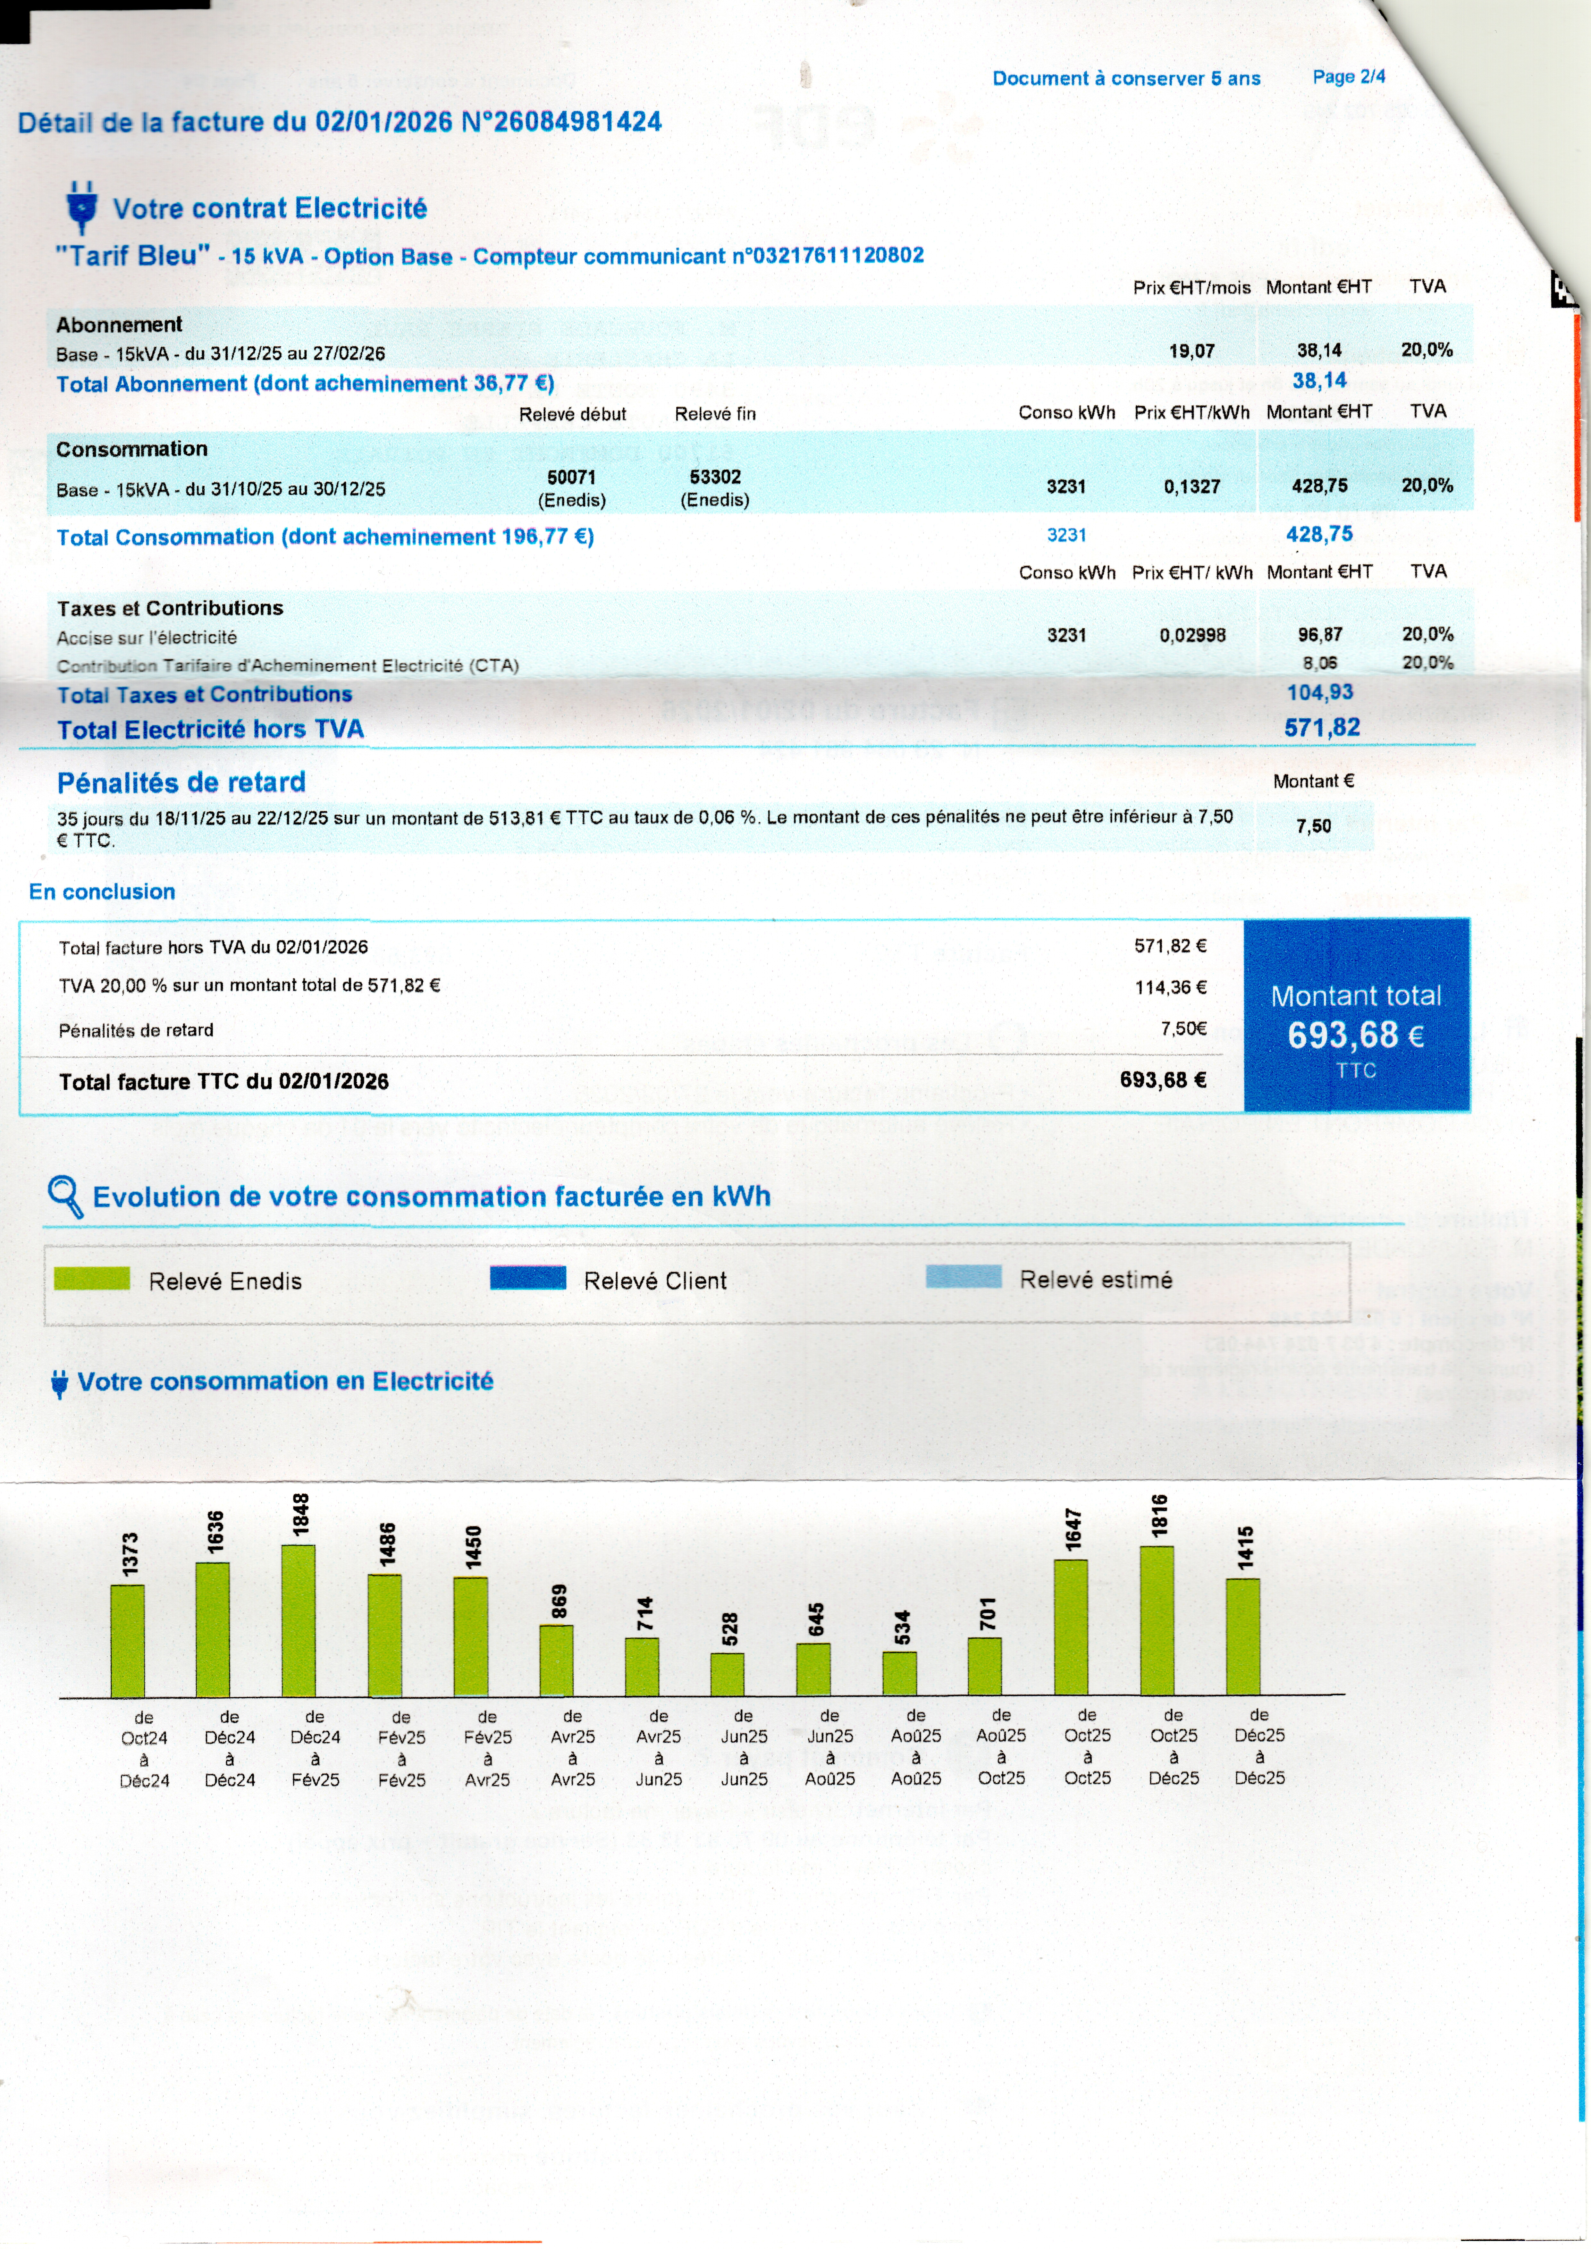
Task: Click the tallest bar labeled 1848
Action: pyautogui.click(x=299, y=1621)
